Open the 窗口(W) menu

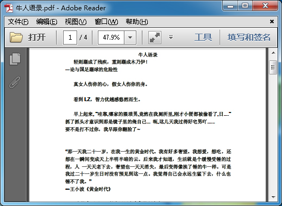tap(106, 22)
